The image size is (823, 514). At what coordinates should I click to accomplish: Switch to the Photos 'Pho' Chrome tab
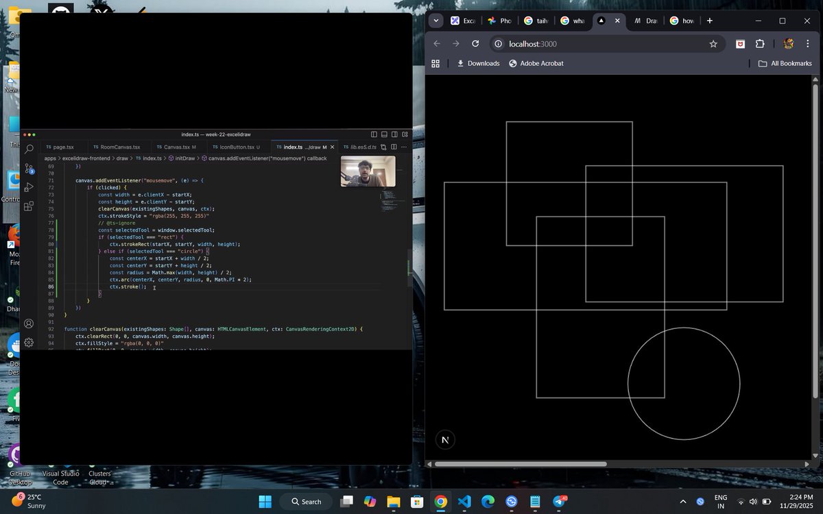point(500,21)
